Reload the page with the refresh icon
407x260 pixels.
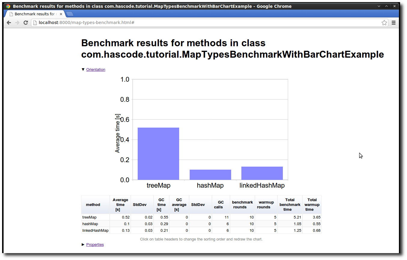(26, 23)
